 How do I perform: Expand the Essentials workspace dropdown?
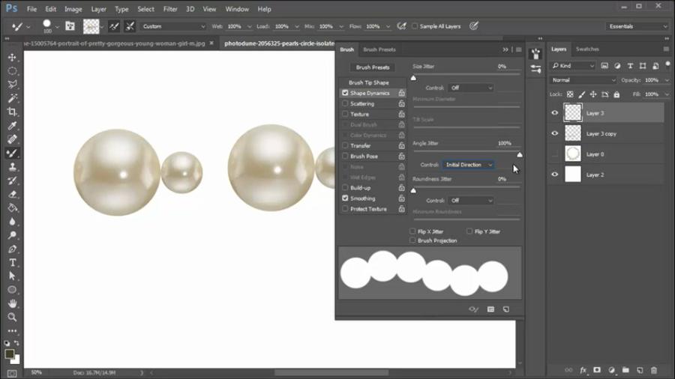click(637, 26)
